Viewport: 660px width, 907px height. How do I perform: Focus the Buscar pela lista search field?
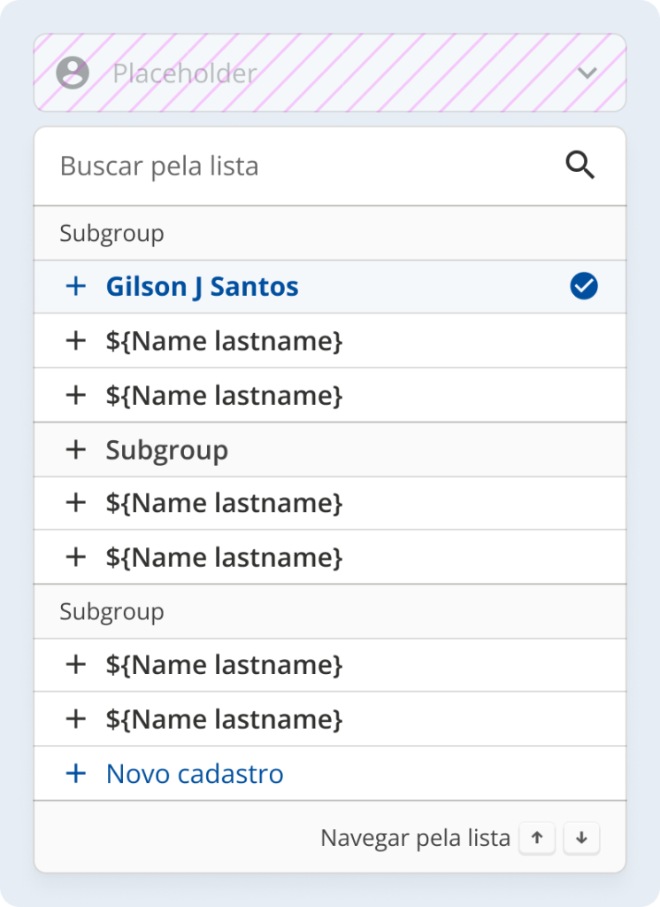[x=301, y=166]
